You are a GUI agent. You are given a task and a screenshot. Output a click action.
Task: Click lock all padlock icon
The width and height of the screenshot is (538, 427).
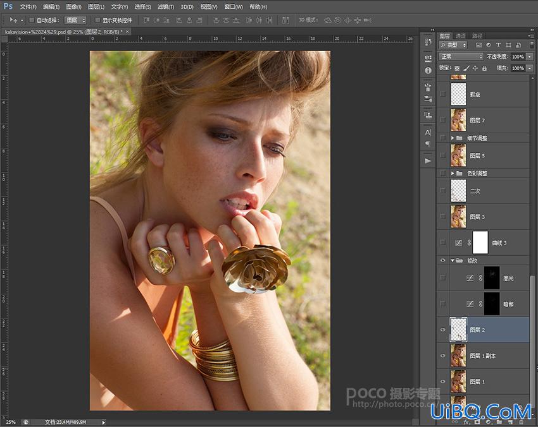484,68
